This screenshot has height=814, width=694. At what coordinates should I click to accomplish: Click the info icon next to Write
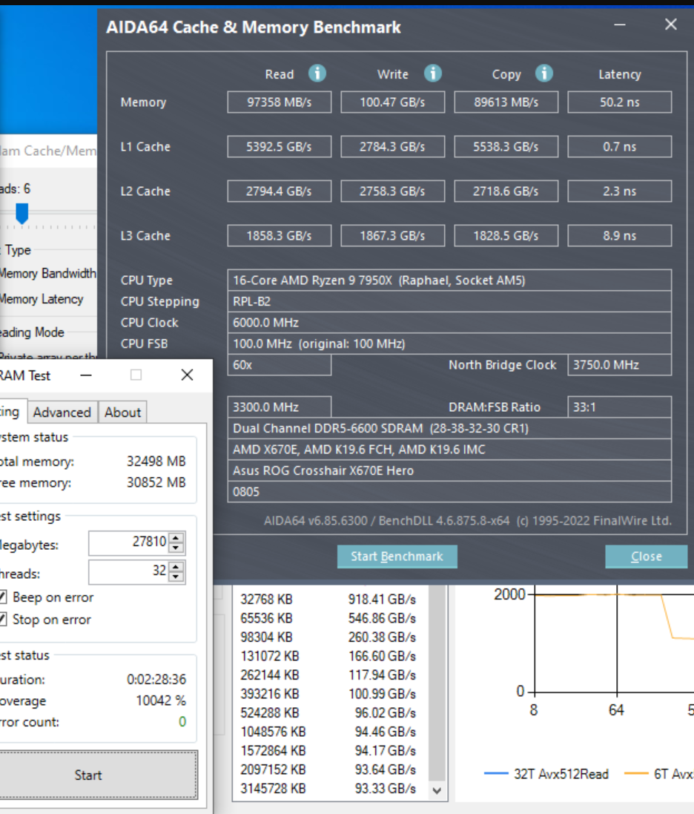tap(433, 73)
